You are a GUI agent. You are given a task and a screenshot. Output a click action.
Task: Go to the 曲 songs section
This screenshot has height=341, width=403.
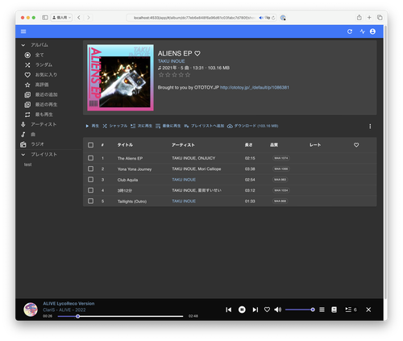(x=33, y=135)
